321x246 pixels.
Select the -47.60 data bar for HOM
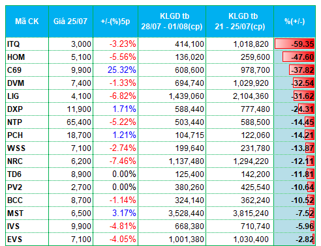(x=298, y=57)
